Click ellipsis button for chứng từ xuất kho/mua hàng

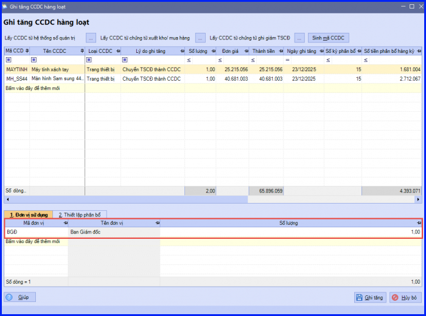(200, 38)
